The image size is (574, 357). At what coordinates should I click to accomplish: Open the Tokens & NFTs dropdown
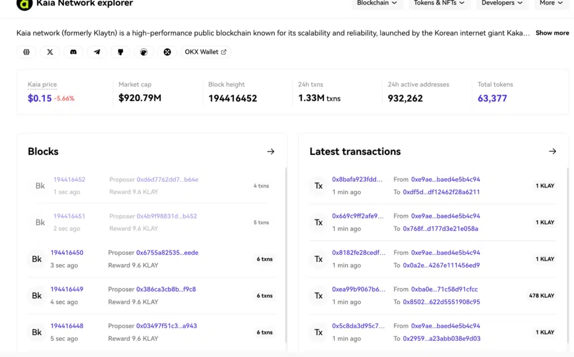coord(439,3)
